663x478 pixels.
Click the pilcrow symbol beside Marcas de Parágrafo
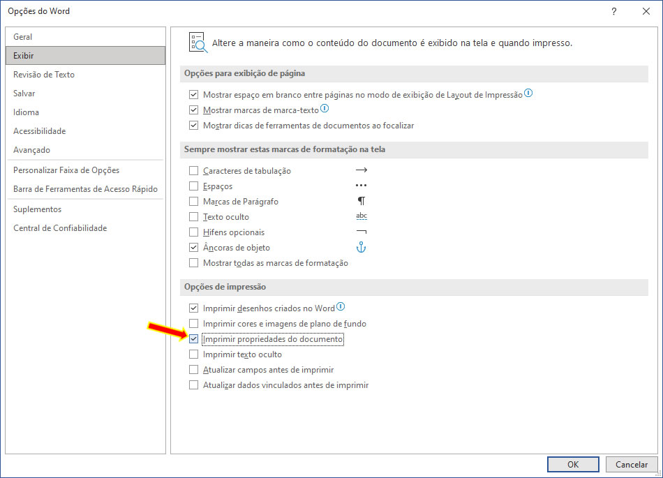pos(361,201)
